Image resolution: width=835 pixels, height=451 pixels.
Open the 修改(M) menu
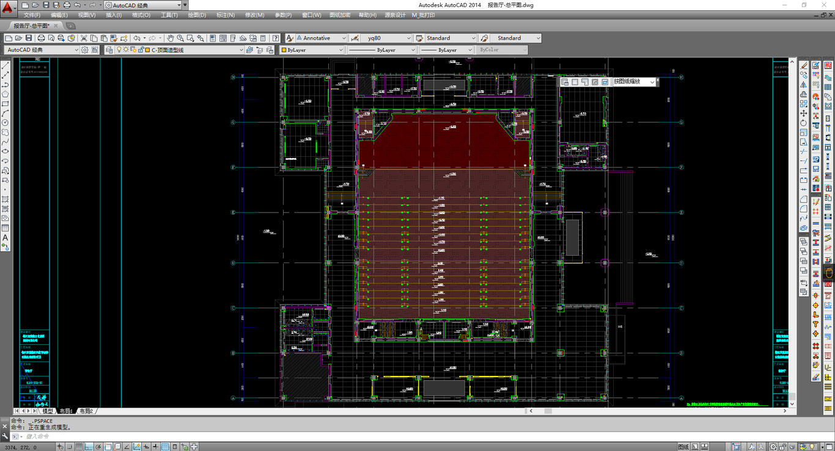(254, 15)
